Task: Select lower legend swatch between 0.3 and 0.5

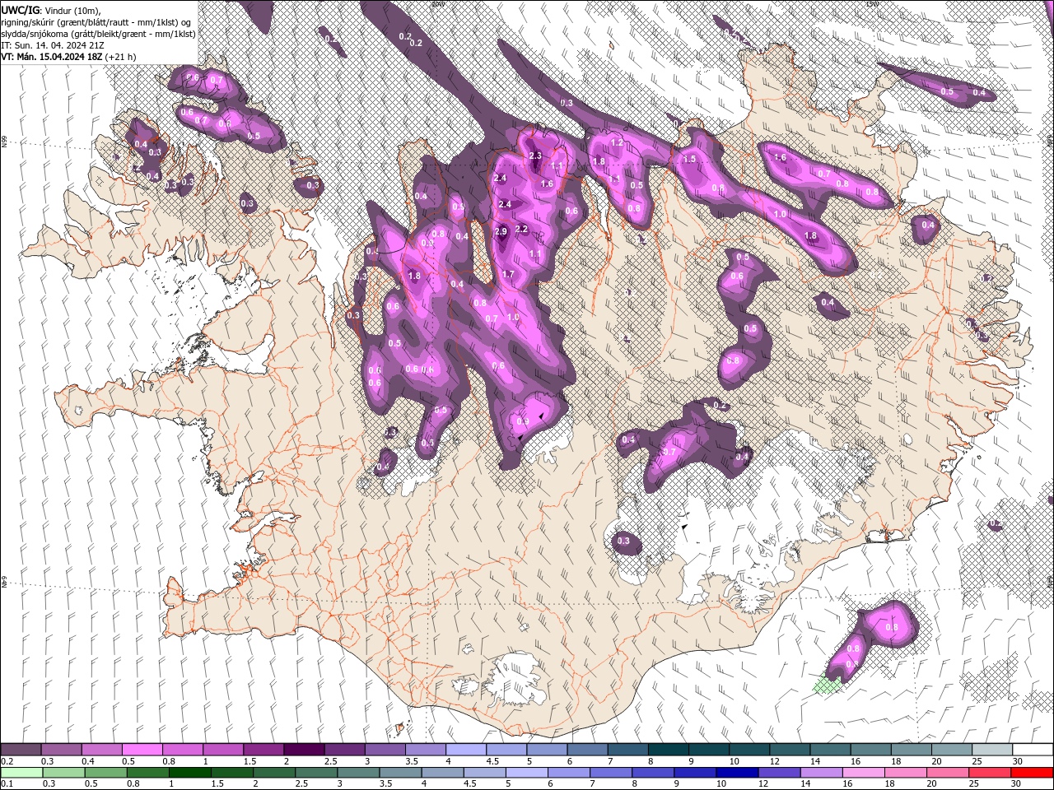Action: tap(62, 773)
